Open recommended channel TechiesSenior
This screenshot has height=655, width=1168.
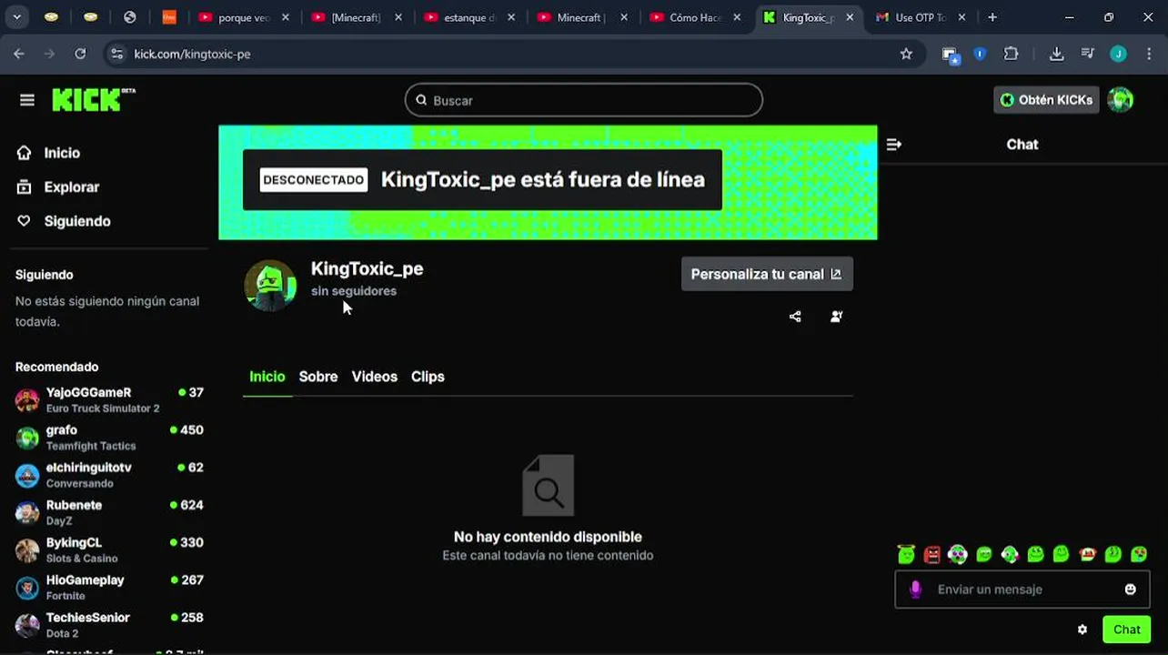pyautogui.click(x=109, y=625)
